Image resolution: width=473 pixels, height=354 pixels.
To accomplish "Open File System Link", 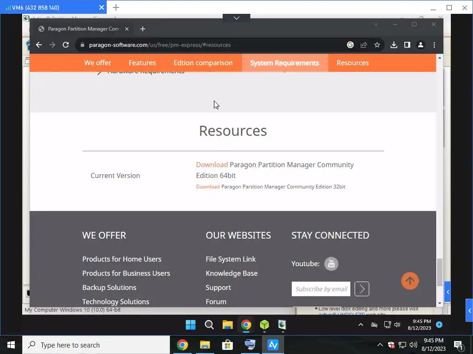I will point(231,259).
